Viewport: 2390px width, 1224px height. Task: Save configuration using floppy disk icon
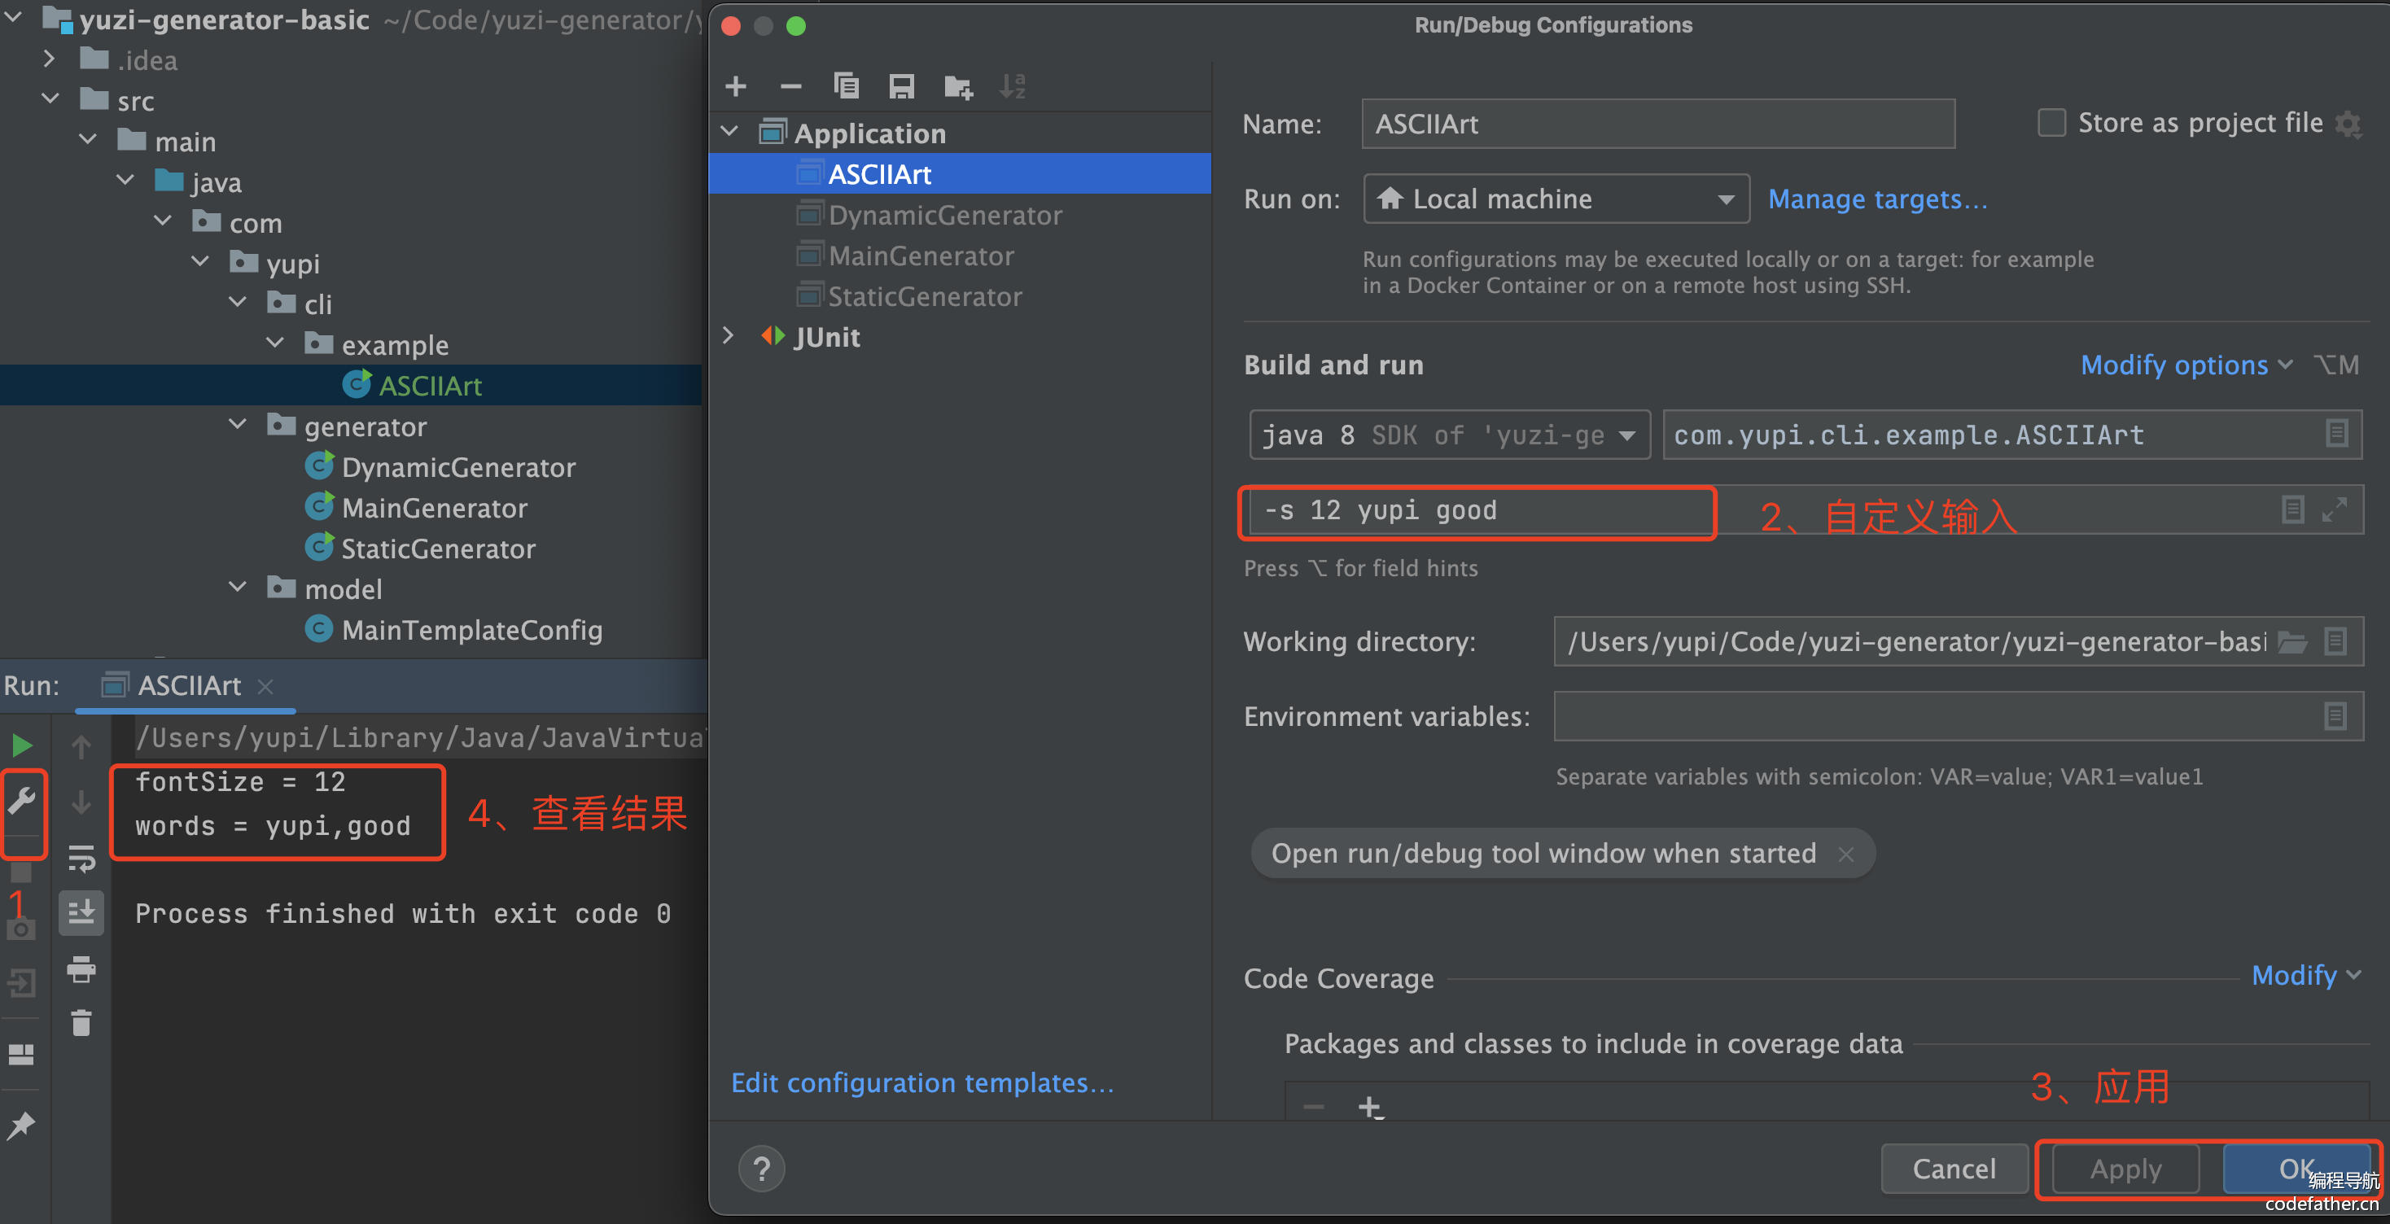tap(901, 86)
